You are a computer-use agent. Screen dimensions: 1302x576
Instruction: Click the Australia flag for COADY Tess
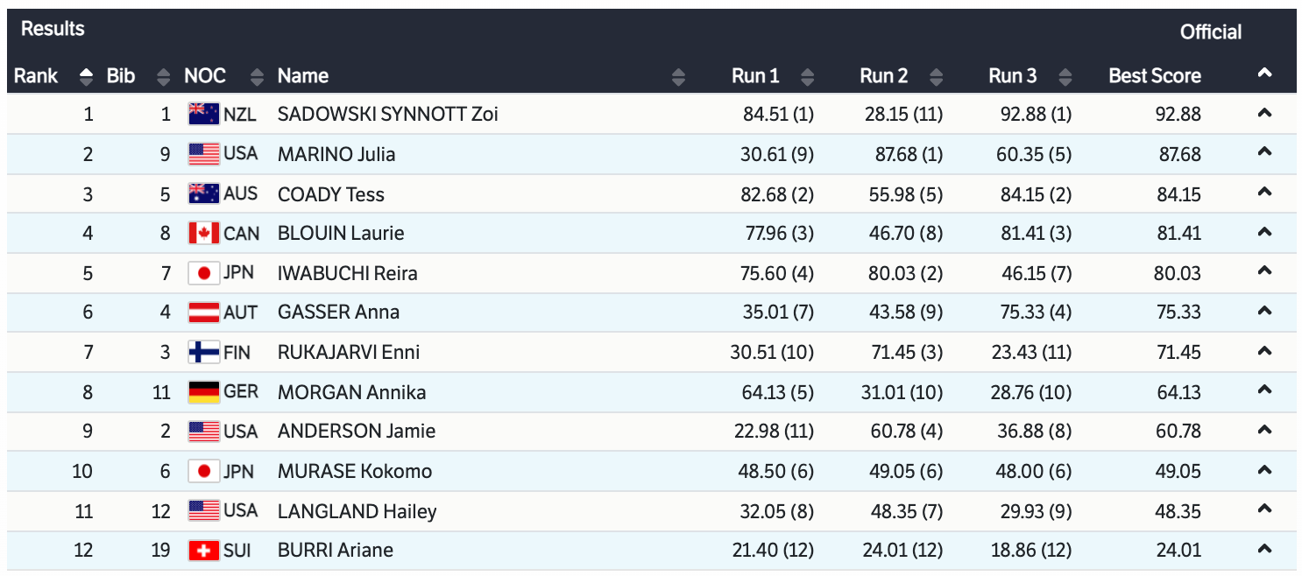click(x=203, y=193)
